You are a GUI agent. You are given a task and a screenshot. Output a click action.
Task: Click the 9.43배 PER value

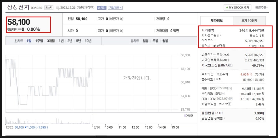pos(246,89)
